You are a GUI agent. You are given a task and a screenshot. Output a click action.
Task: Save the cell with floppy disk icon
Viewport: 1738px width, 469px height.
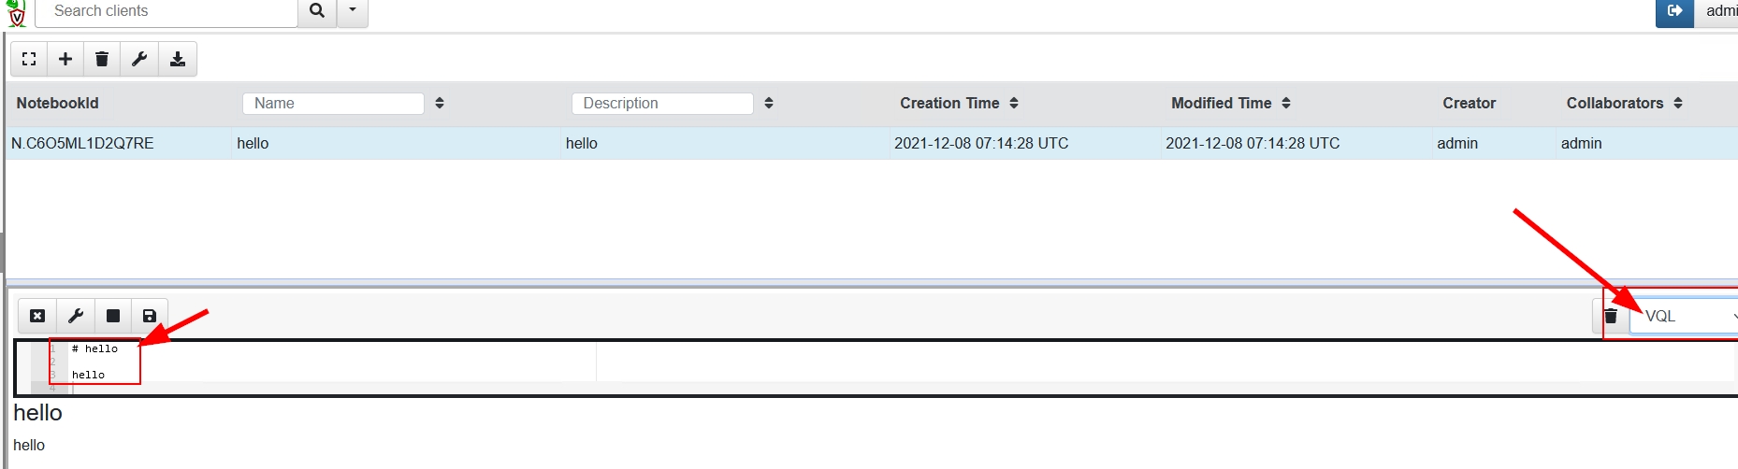click(150, 316)
